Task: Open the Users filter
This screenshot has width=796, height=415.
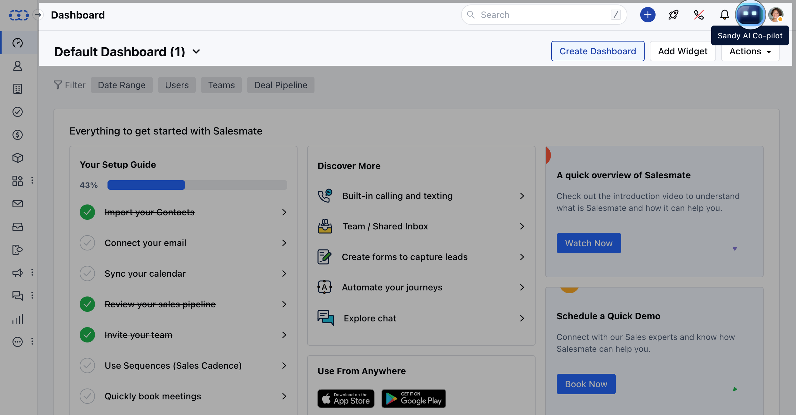Action: pyautogui.click(x=177, y=85)
